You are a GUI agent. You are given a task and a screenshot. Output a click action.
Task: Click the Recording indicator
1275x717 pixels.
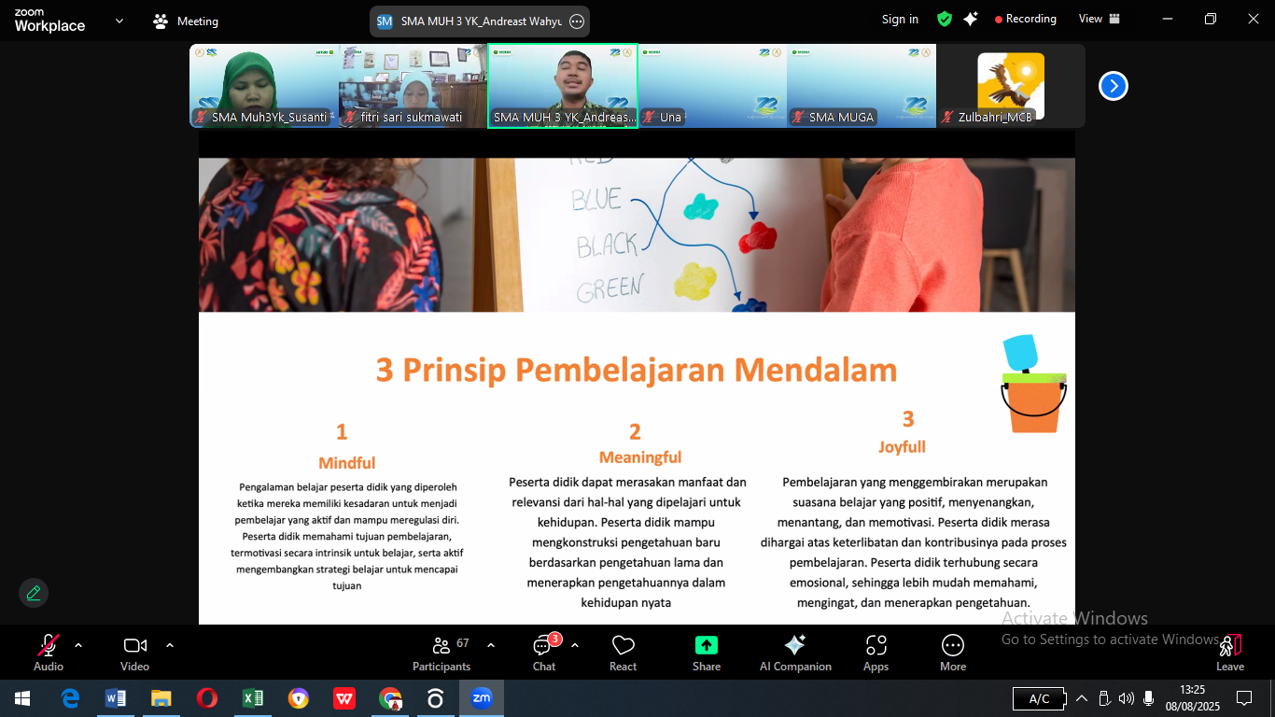pos(1026,19)
